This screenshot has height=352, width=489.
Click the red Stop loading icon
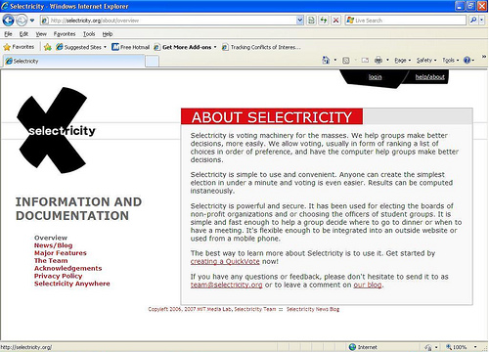335,21
